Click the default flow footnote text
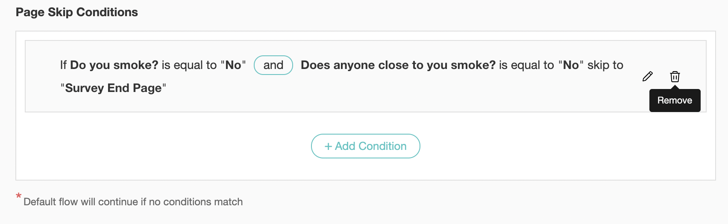This screenshot has height=224, width=728. point(133,202)
